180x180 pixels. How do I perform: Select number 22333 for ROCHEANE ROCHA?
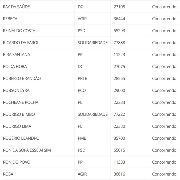tap(119, 102)
